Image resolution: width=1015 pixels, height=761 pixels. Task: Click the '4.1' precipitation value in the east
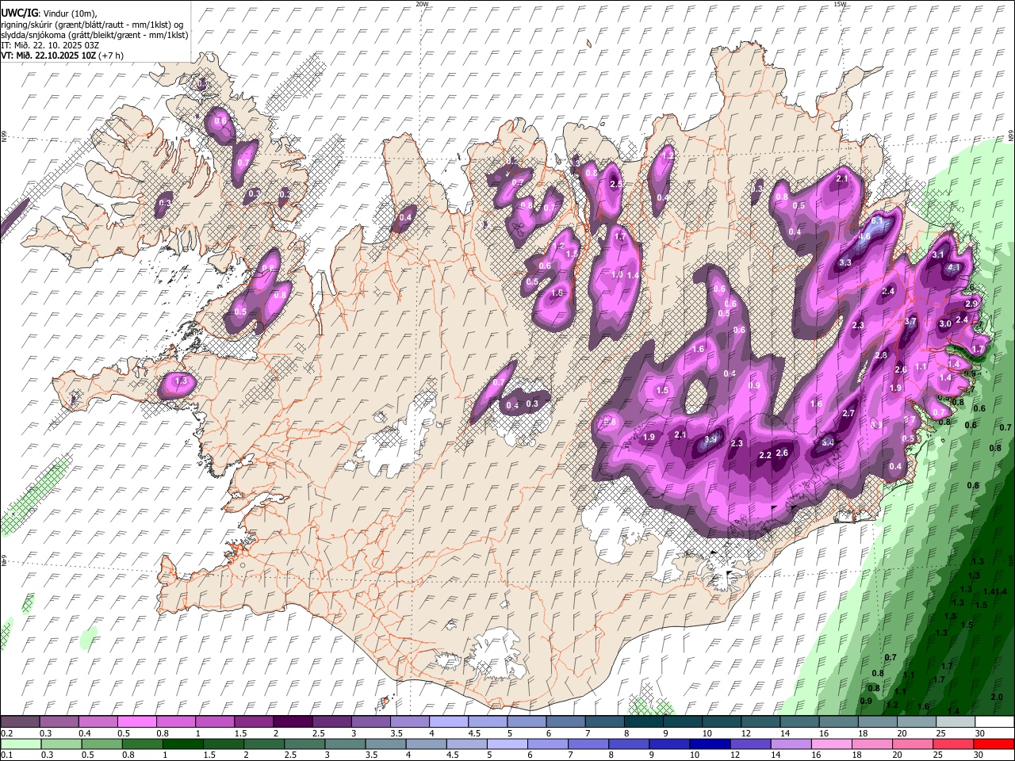tap(955, 268)
